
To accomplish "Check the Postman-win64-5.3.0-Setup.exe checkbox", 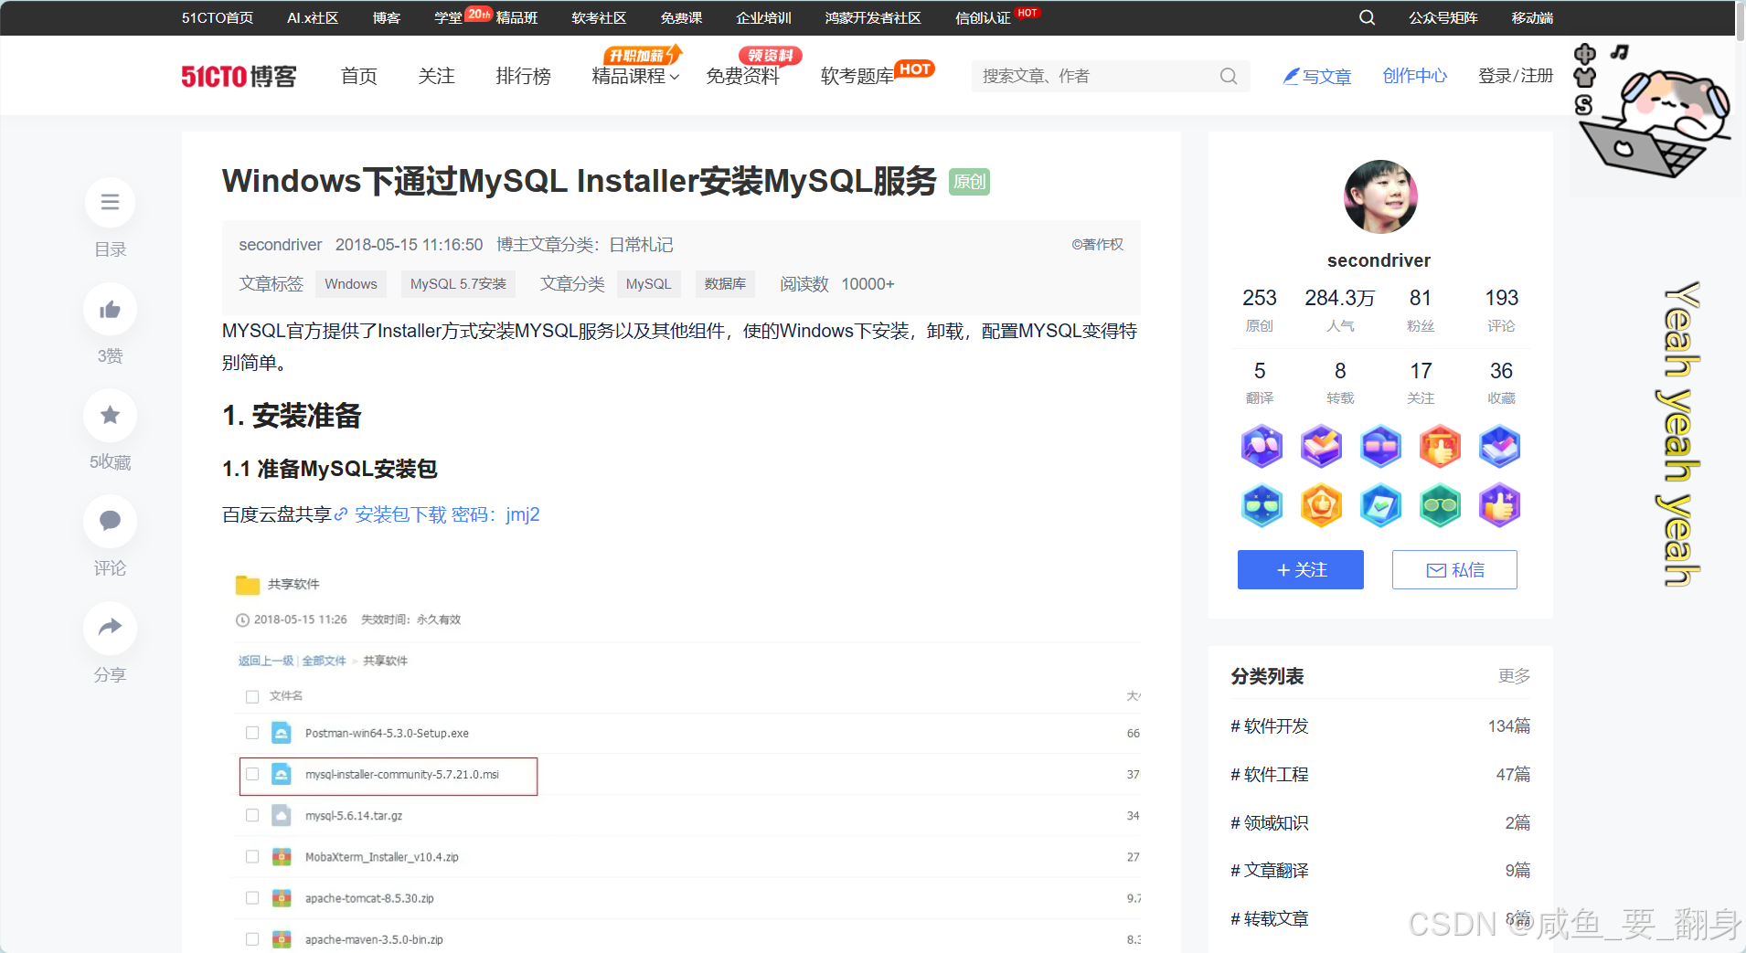I will (x=252, y=733).
